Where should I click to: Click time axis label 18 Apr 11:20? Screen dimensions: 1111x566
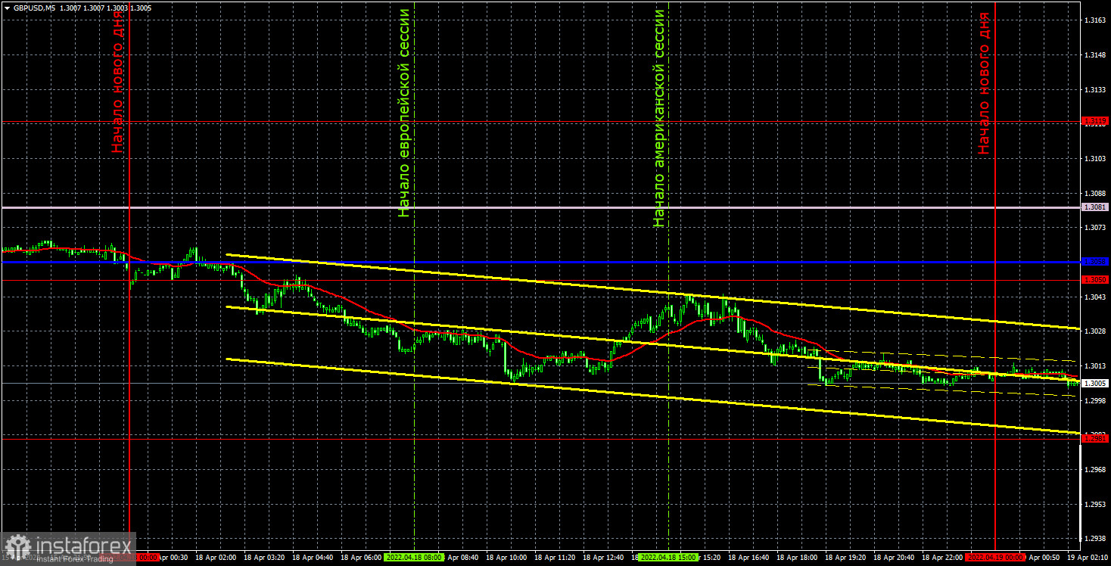point(555,557)
